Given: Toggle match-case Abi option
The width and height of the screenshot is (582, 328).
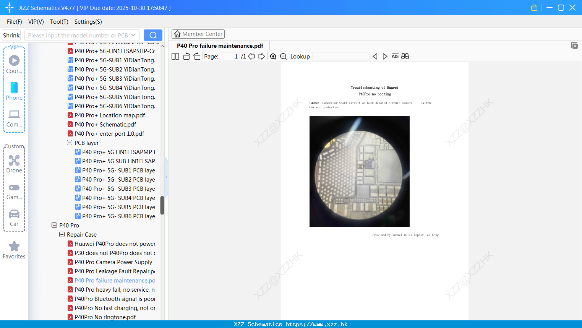Looking at the screenshot, I should point(395,57).
